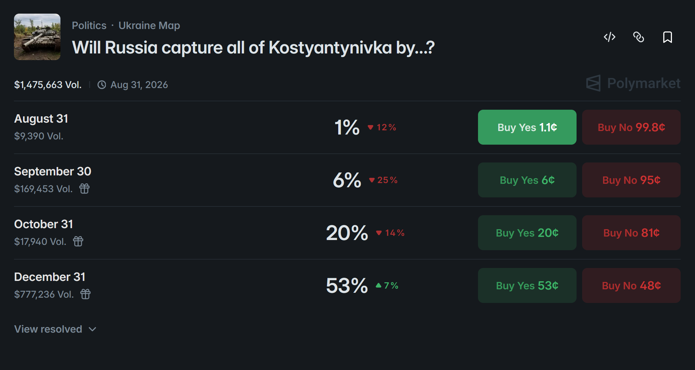Select the October 31 market row
The height and width of the screenshot is (370, 695).
point(347,233)
